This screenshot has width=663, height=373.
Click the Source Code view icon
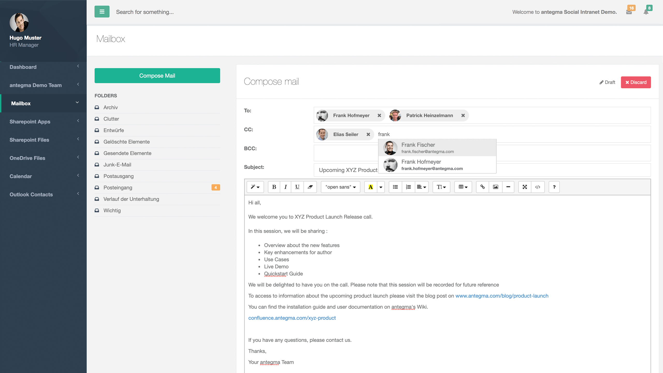point(538,187)
